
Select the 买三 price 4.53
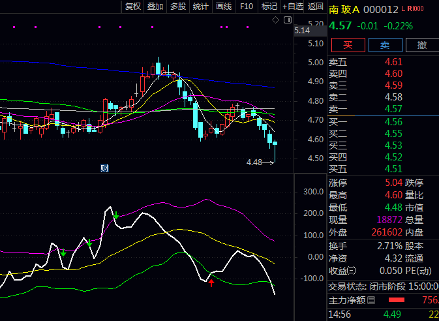(x=393, y=145)
